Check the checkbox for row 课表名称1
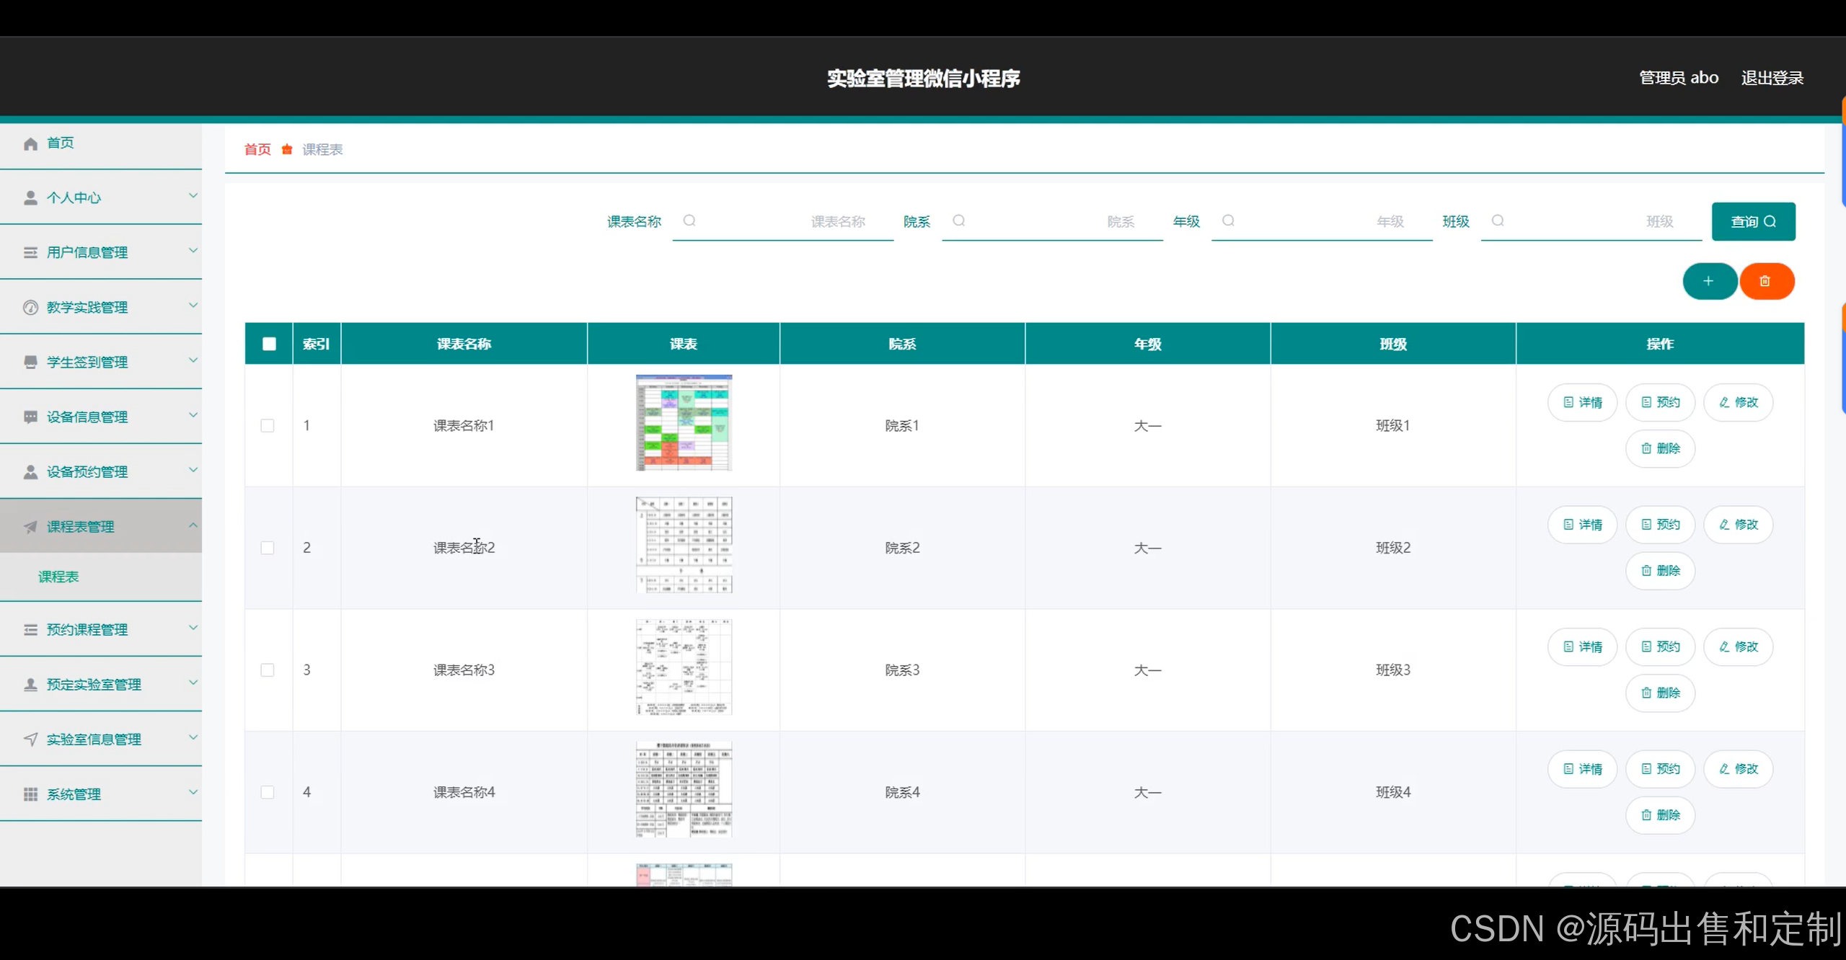 pyautogui.click(x=268, y=425)
